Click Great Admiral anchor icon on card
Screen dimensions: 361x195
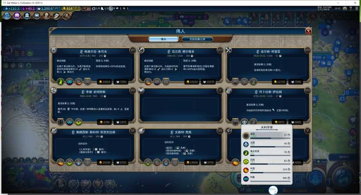coord(141,50)
